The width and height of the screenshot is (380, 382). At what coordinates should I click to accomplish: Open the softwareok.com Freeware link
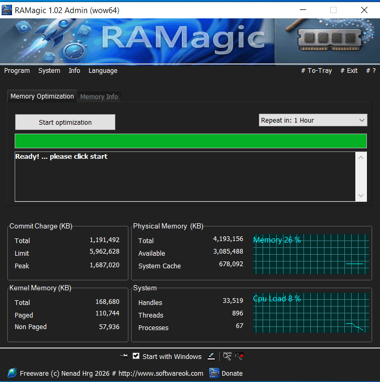pos(112,374)
